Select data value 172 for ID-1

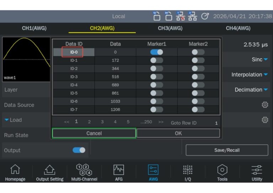pyautogui.click(x=115, y=60)
